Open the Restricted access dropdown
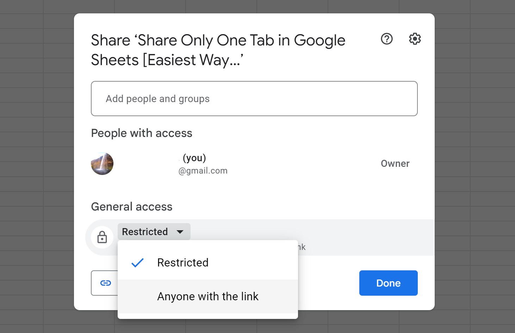Screen dimensions: 515x333 [x=154, y=232]
